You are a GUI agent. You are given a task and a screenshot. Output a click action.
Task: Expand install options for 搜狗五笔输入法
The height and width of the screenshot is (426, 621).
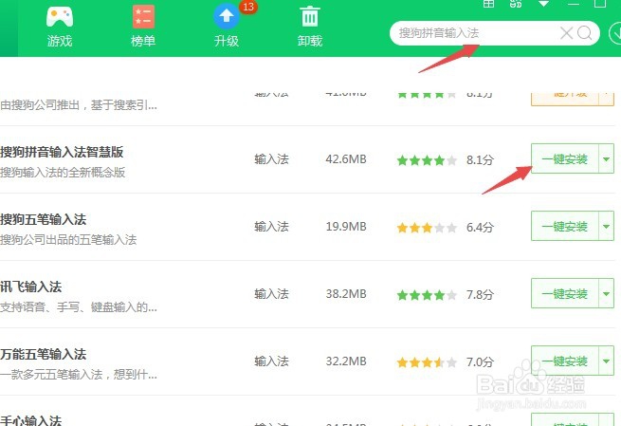(606, 226)
